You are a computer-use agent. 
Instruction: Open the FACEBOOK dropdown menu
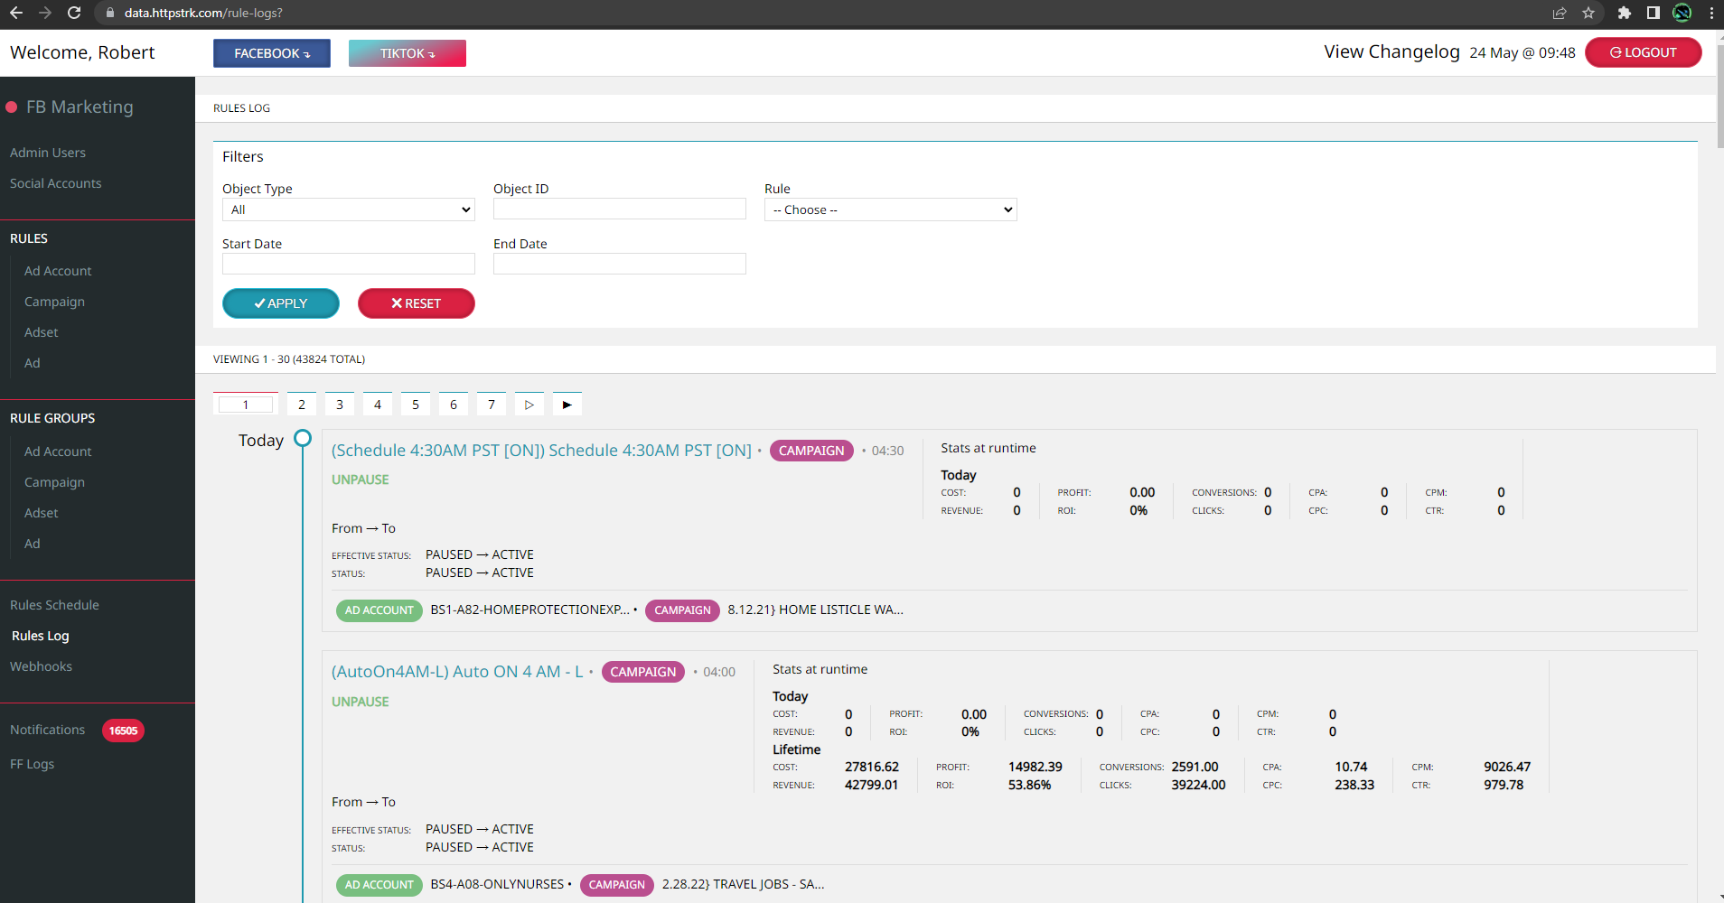(x=272, y=53)
